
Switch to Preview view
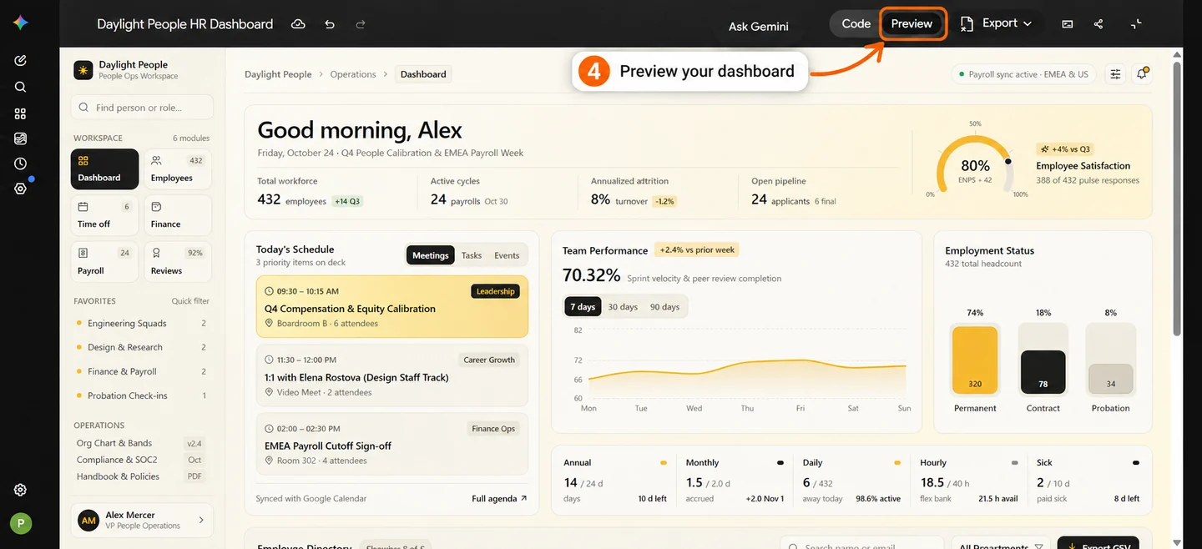pyautogui.click(x=912, y=23)
